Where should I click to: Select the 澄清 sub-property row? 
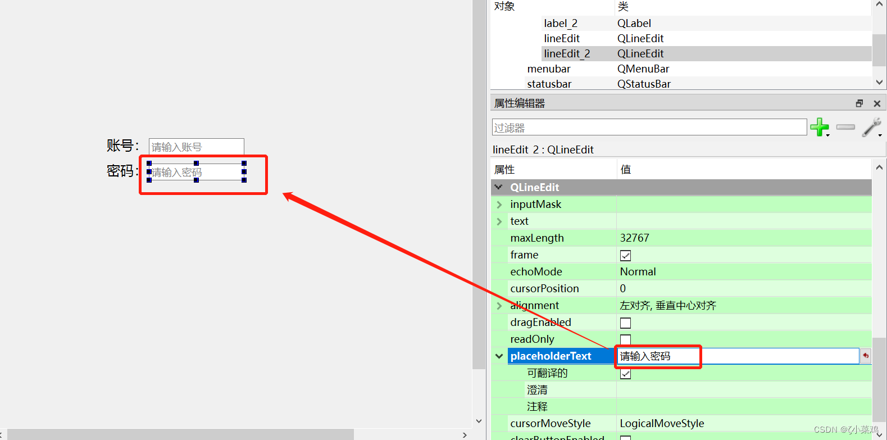click(681, 389)
